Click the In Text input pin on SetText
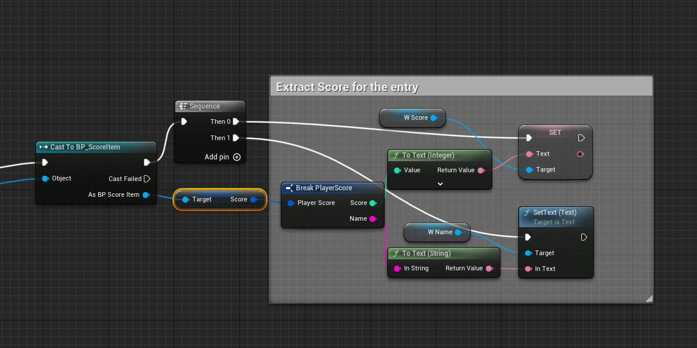Image resolution: width=697 pixels, height=348 pixels. 529,269
